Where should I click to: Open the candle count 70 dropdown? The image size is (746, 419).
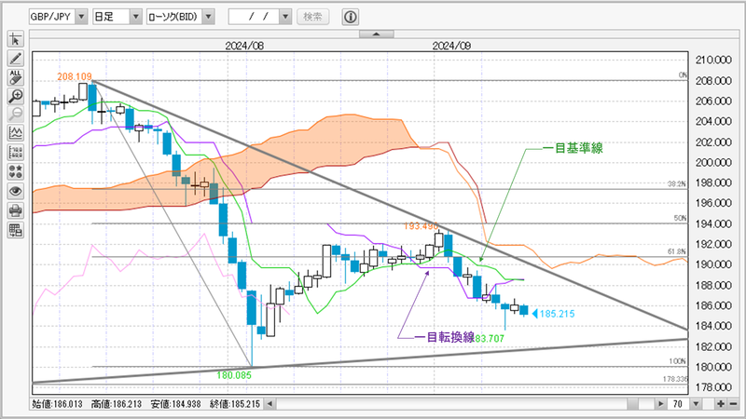696,404
